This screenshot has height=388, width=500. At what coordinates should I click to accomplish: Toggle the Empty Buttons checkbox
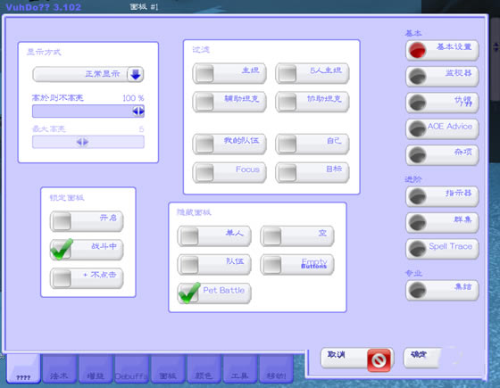[x=272, y=265]
